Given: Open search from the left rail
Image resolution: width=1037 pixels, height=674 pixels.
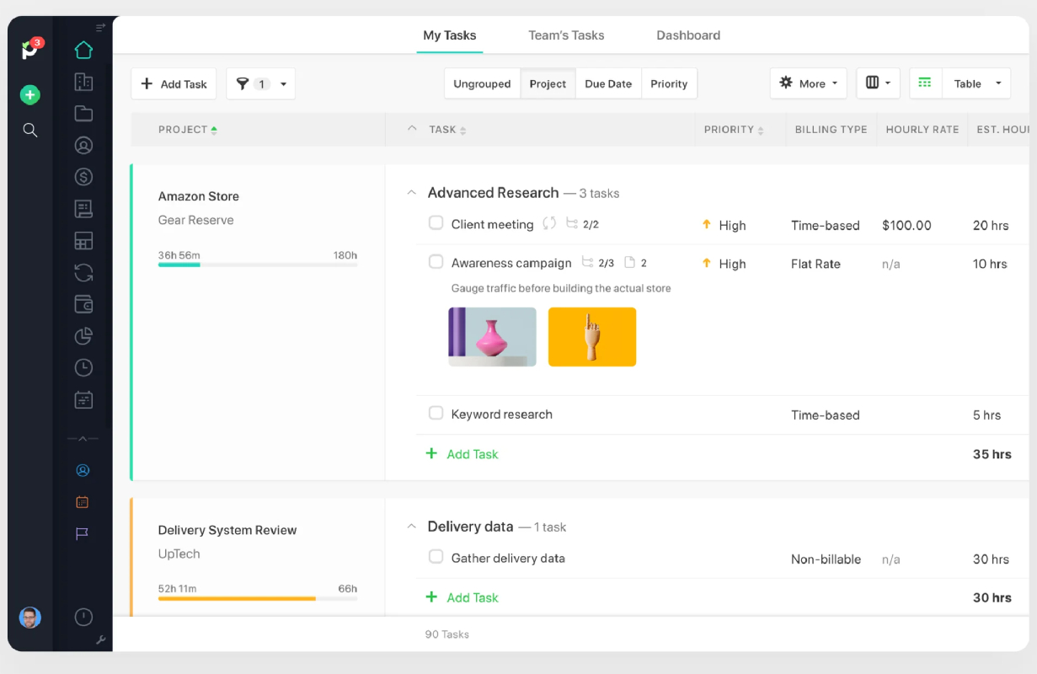Looking at the screenshot, I should click(30, 130).
